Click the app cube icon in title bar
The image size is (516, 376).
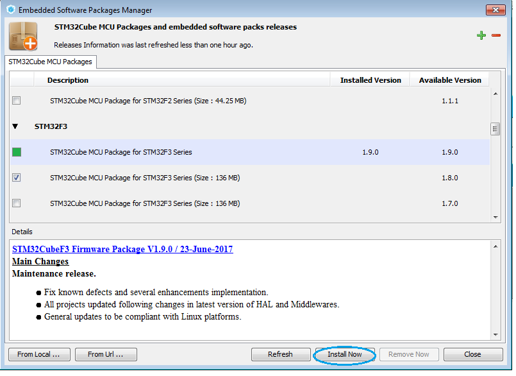pyautogui.click(x=11, y=10)
